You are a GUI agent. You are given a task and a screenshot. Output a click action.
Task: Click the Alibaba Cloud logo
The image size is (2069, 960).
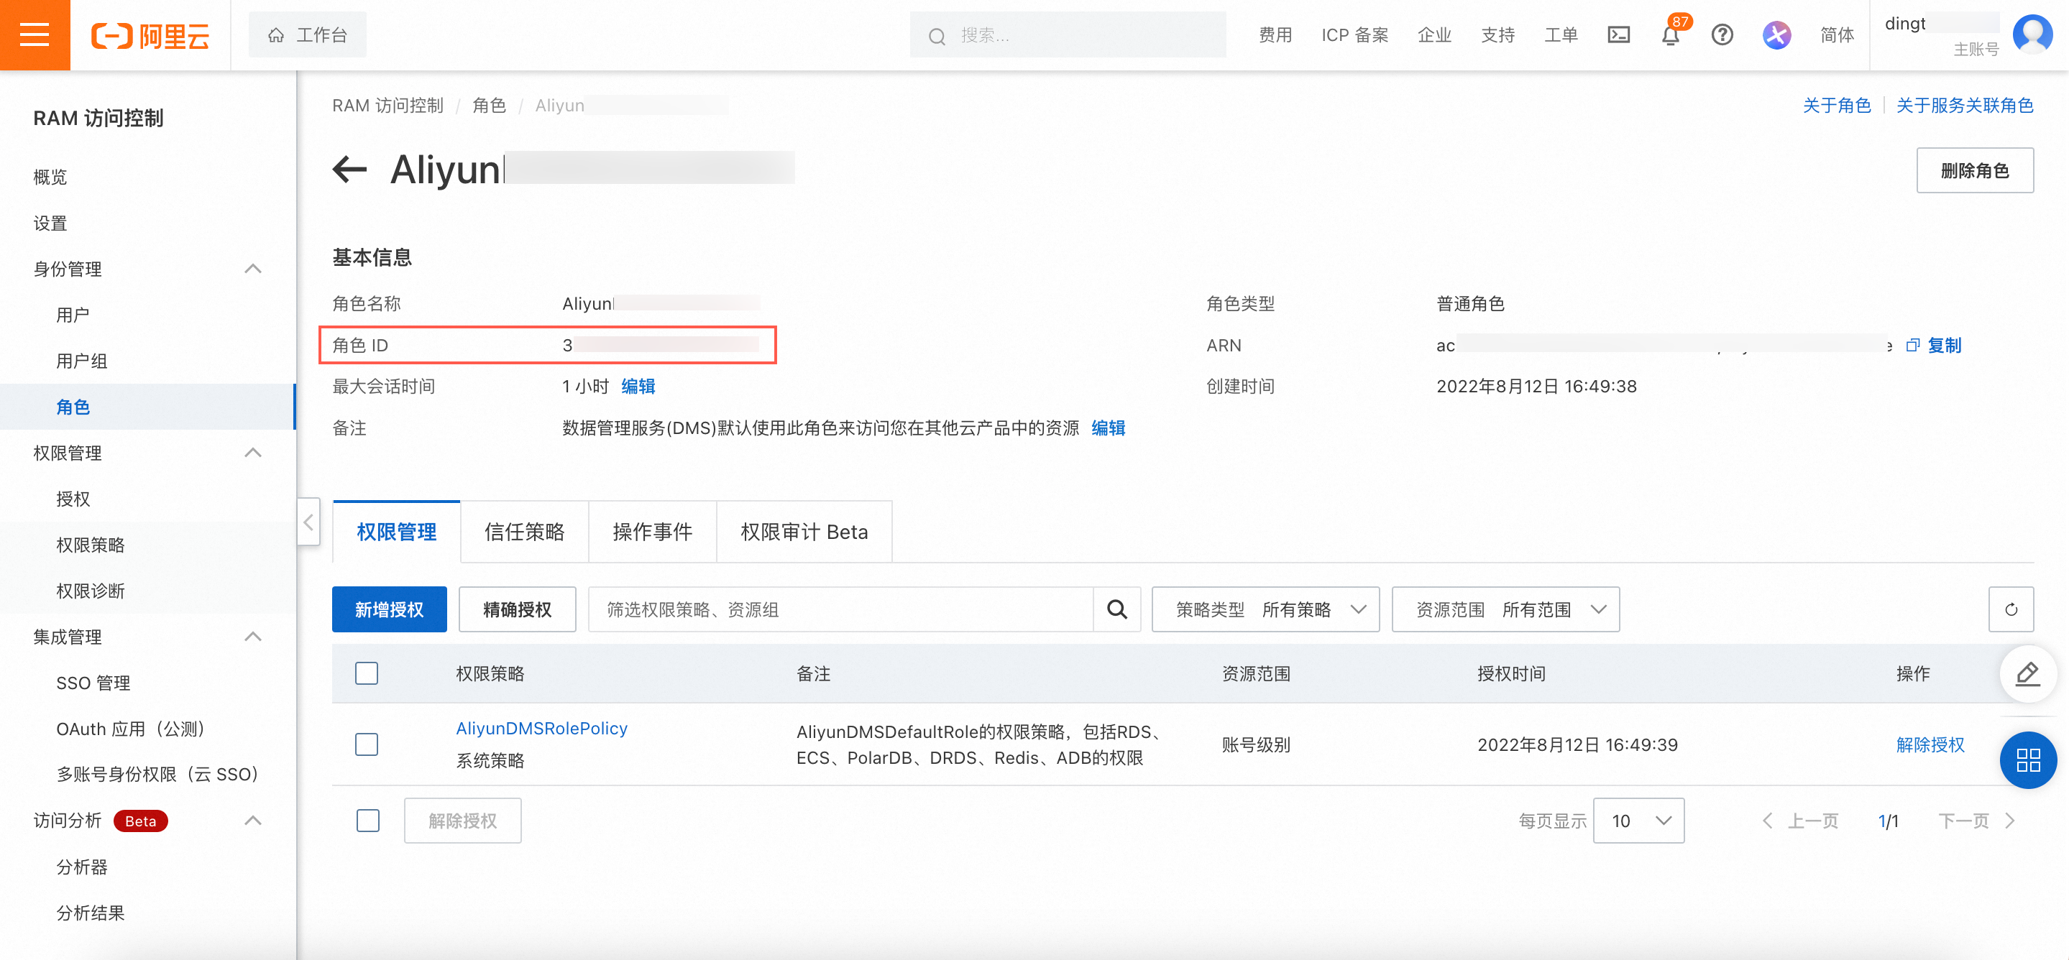(x=150, y=35)
